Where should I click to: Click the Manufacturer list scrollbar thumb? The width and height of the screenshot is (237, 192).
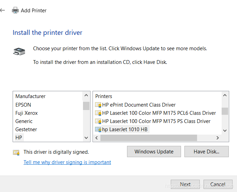(x=86, y=106)
